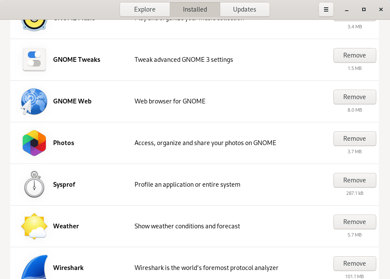Click the Sysprof stopwatch icon
The width and height of the screenshot is (390, 279).
coord(34,185)
